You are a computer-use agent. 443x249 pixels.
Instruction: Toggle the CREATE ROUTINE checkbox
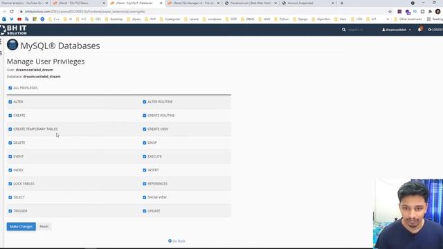tap(145, 116)
